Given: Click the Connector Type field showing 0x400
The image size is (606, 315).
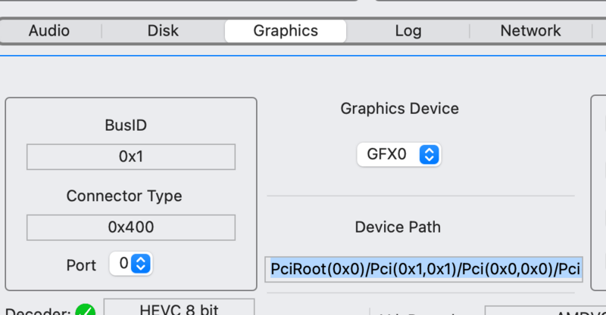Looking at the screenshot, I should tap(131, 227).
